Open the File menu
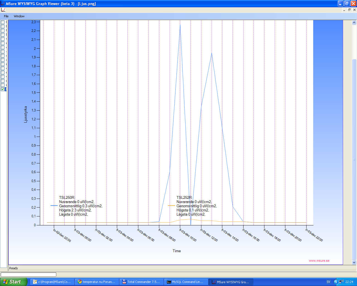 [6, 16]
